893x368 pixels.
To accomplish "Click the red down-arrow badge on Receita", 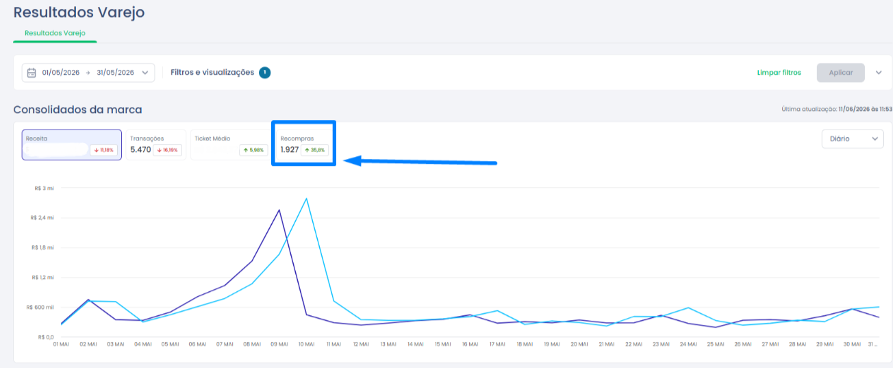I will 105,149.
